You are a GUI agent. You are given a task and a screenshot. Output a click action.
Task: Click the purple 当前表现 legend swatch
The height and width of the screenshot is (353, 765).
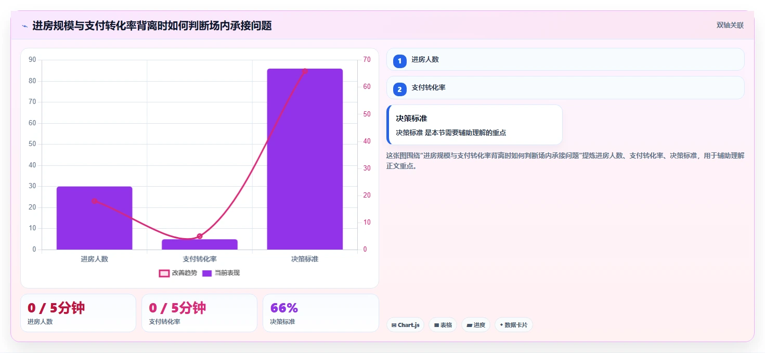pyautogui.click(x=207, y=273)
